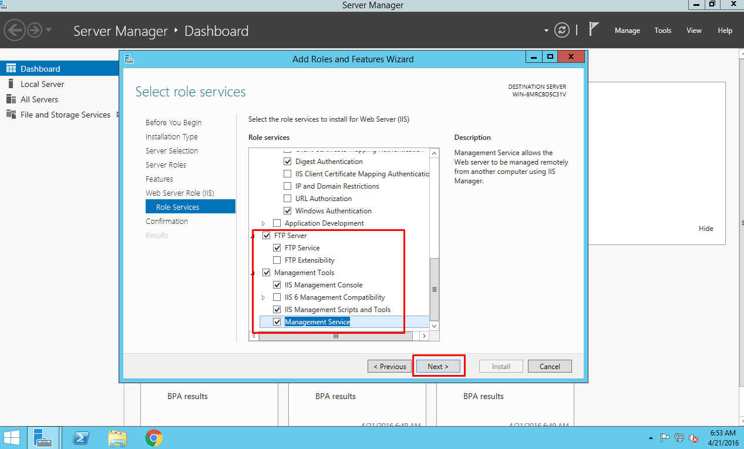Select the Role Services step
This screenshot has height=449, width=744.
[190, 207]
